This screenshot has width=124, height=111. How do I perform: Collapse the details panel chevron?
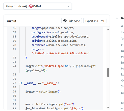pyautogui.click(x=117, y=18)
